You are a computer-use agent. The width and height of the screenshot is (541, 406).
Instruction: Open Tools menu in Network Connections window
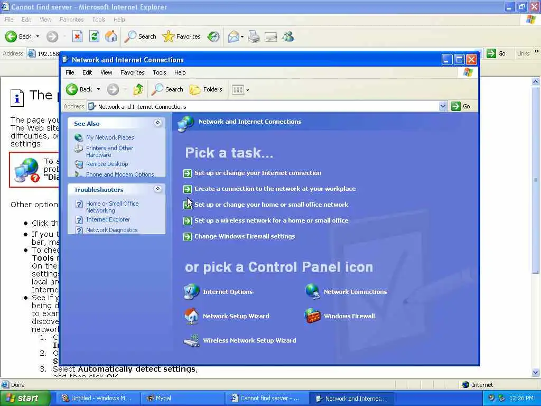[160, 72]
